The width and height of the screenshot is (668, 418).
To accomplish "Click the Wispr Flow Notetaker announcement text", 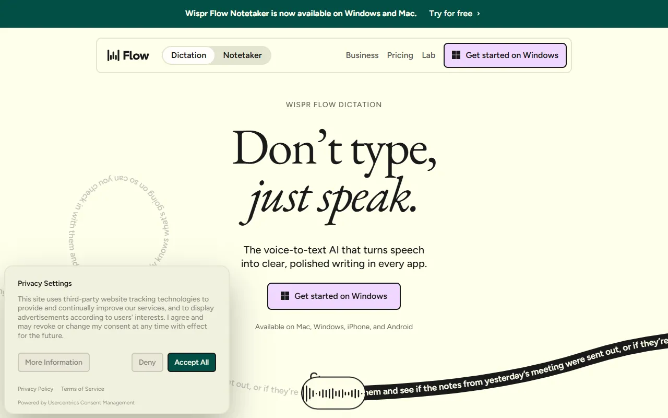I will tap(301, 14).
